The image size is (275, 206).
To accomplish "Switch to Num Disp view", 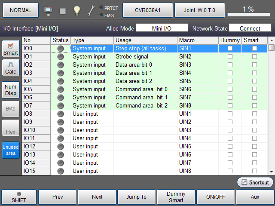I will pos(11,90).
